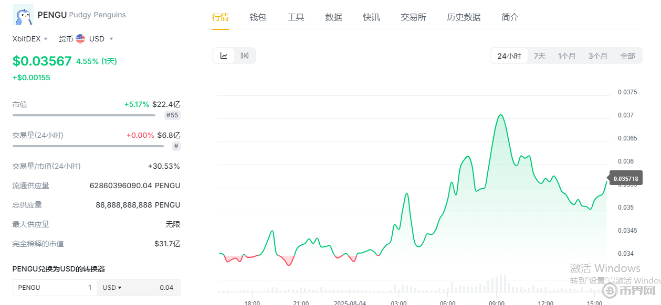Click the 62860396090.04 PENGU circulating supply
661x305 pixels.
point(135,186)
